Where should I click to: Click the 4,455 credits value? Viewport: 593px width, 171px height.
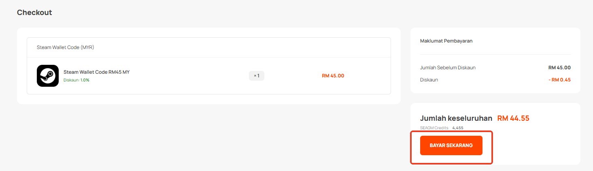(x=458, y=128)
